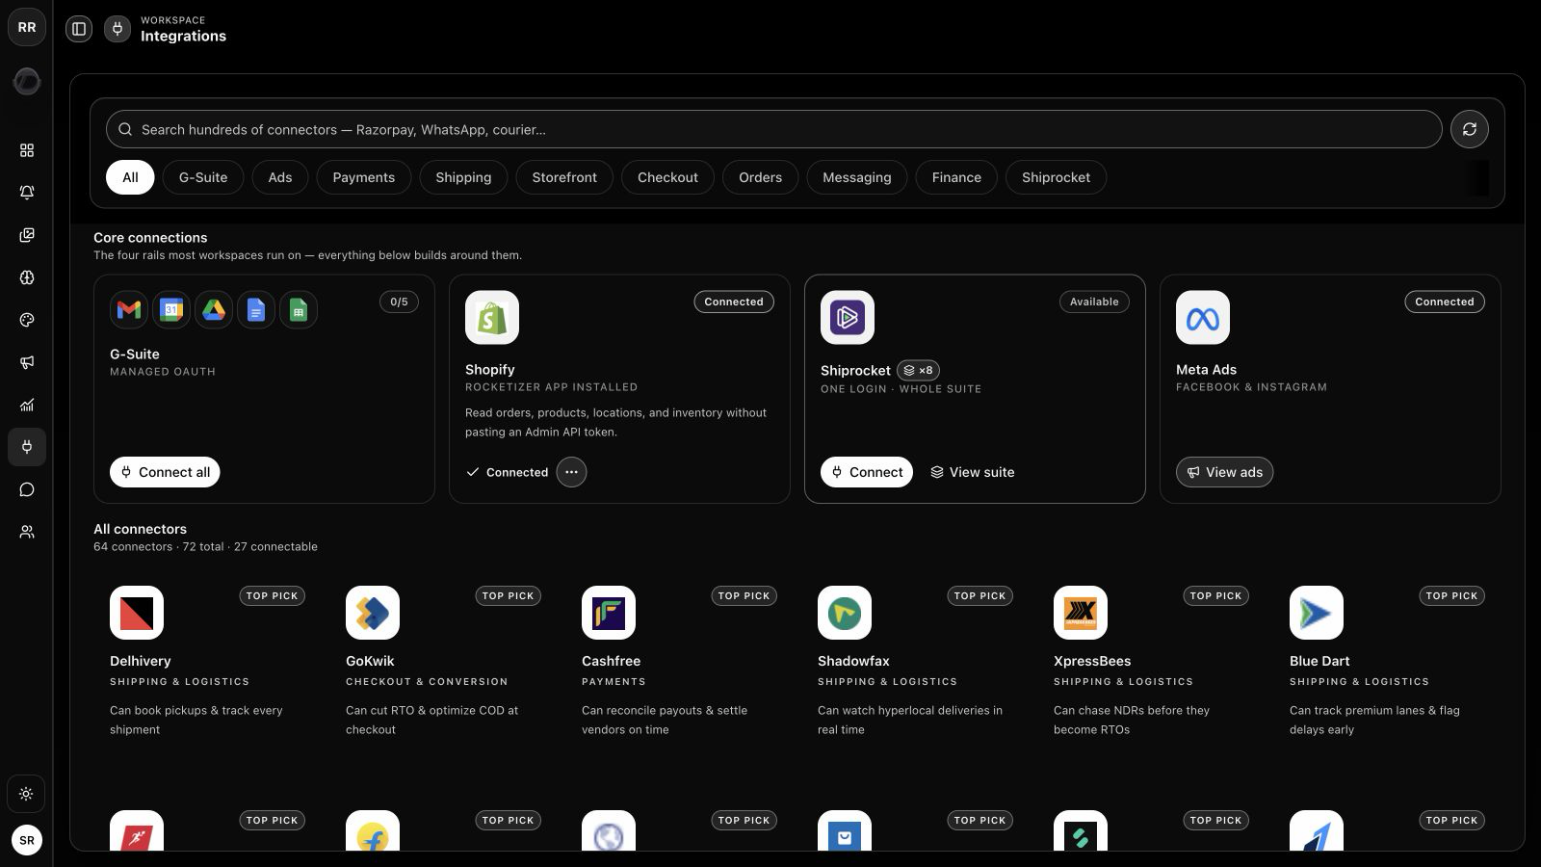Filter connectors by Orders
This screenshot has height=867, width=1541.
[x=761, y=177]
